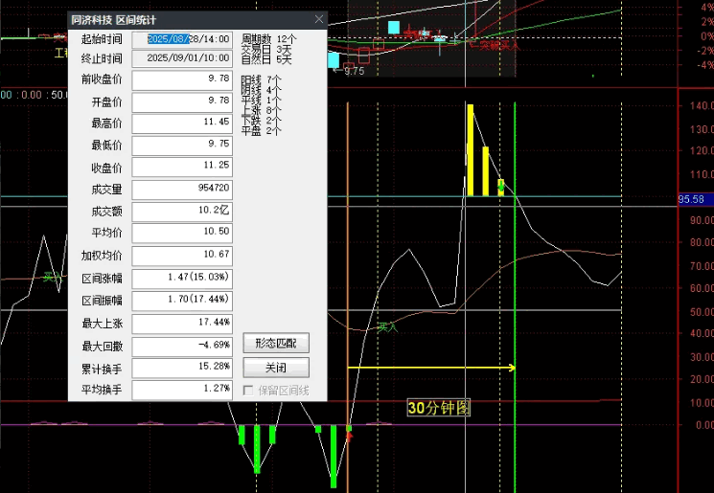Click the tallest yellow indicator bar
The height and width of the screenshot is (493, 714).
[471, 150]
